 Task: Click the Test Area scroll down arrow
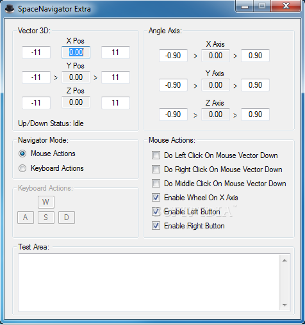284,305
